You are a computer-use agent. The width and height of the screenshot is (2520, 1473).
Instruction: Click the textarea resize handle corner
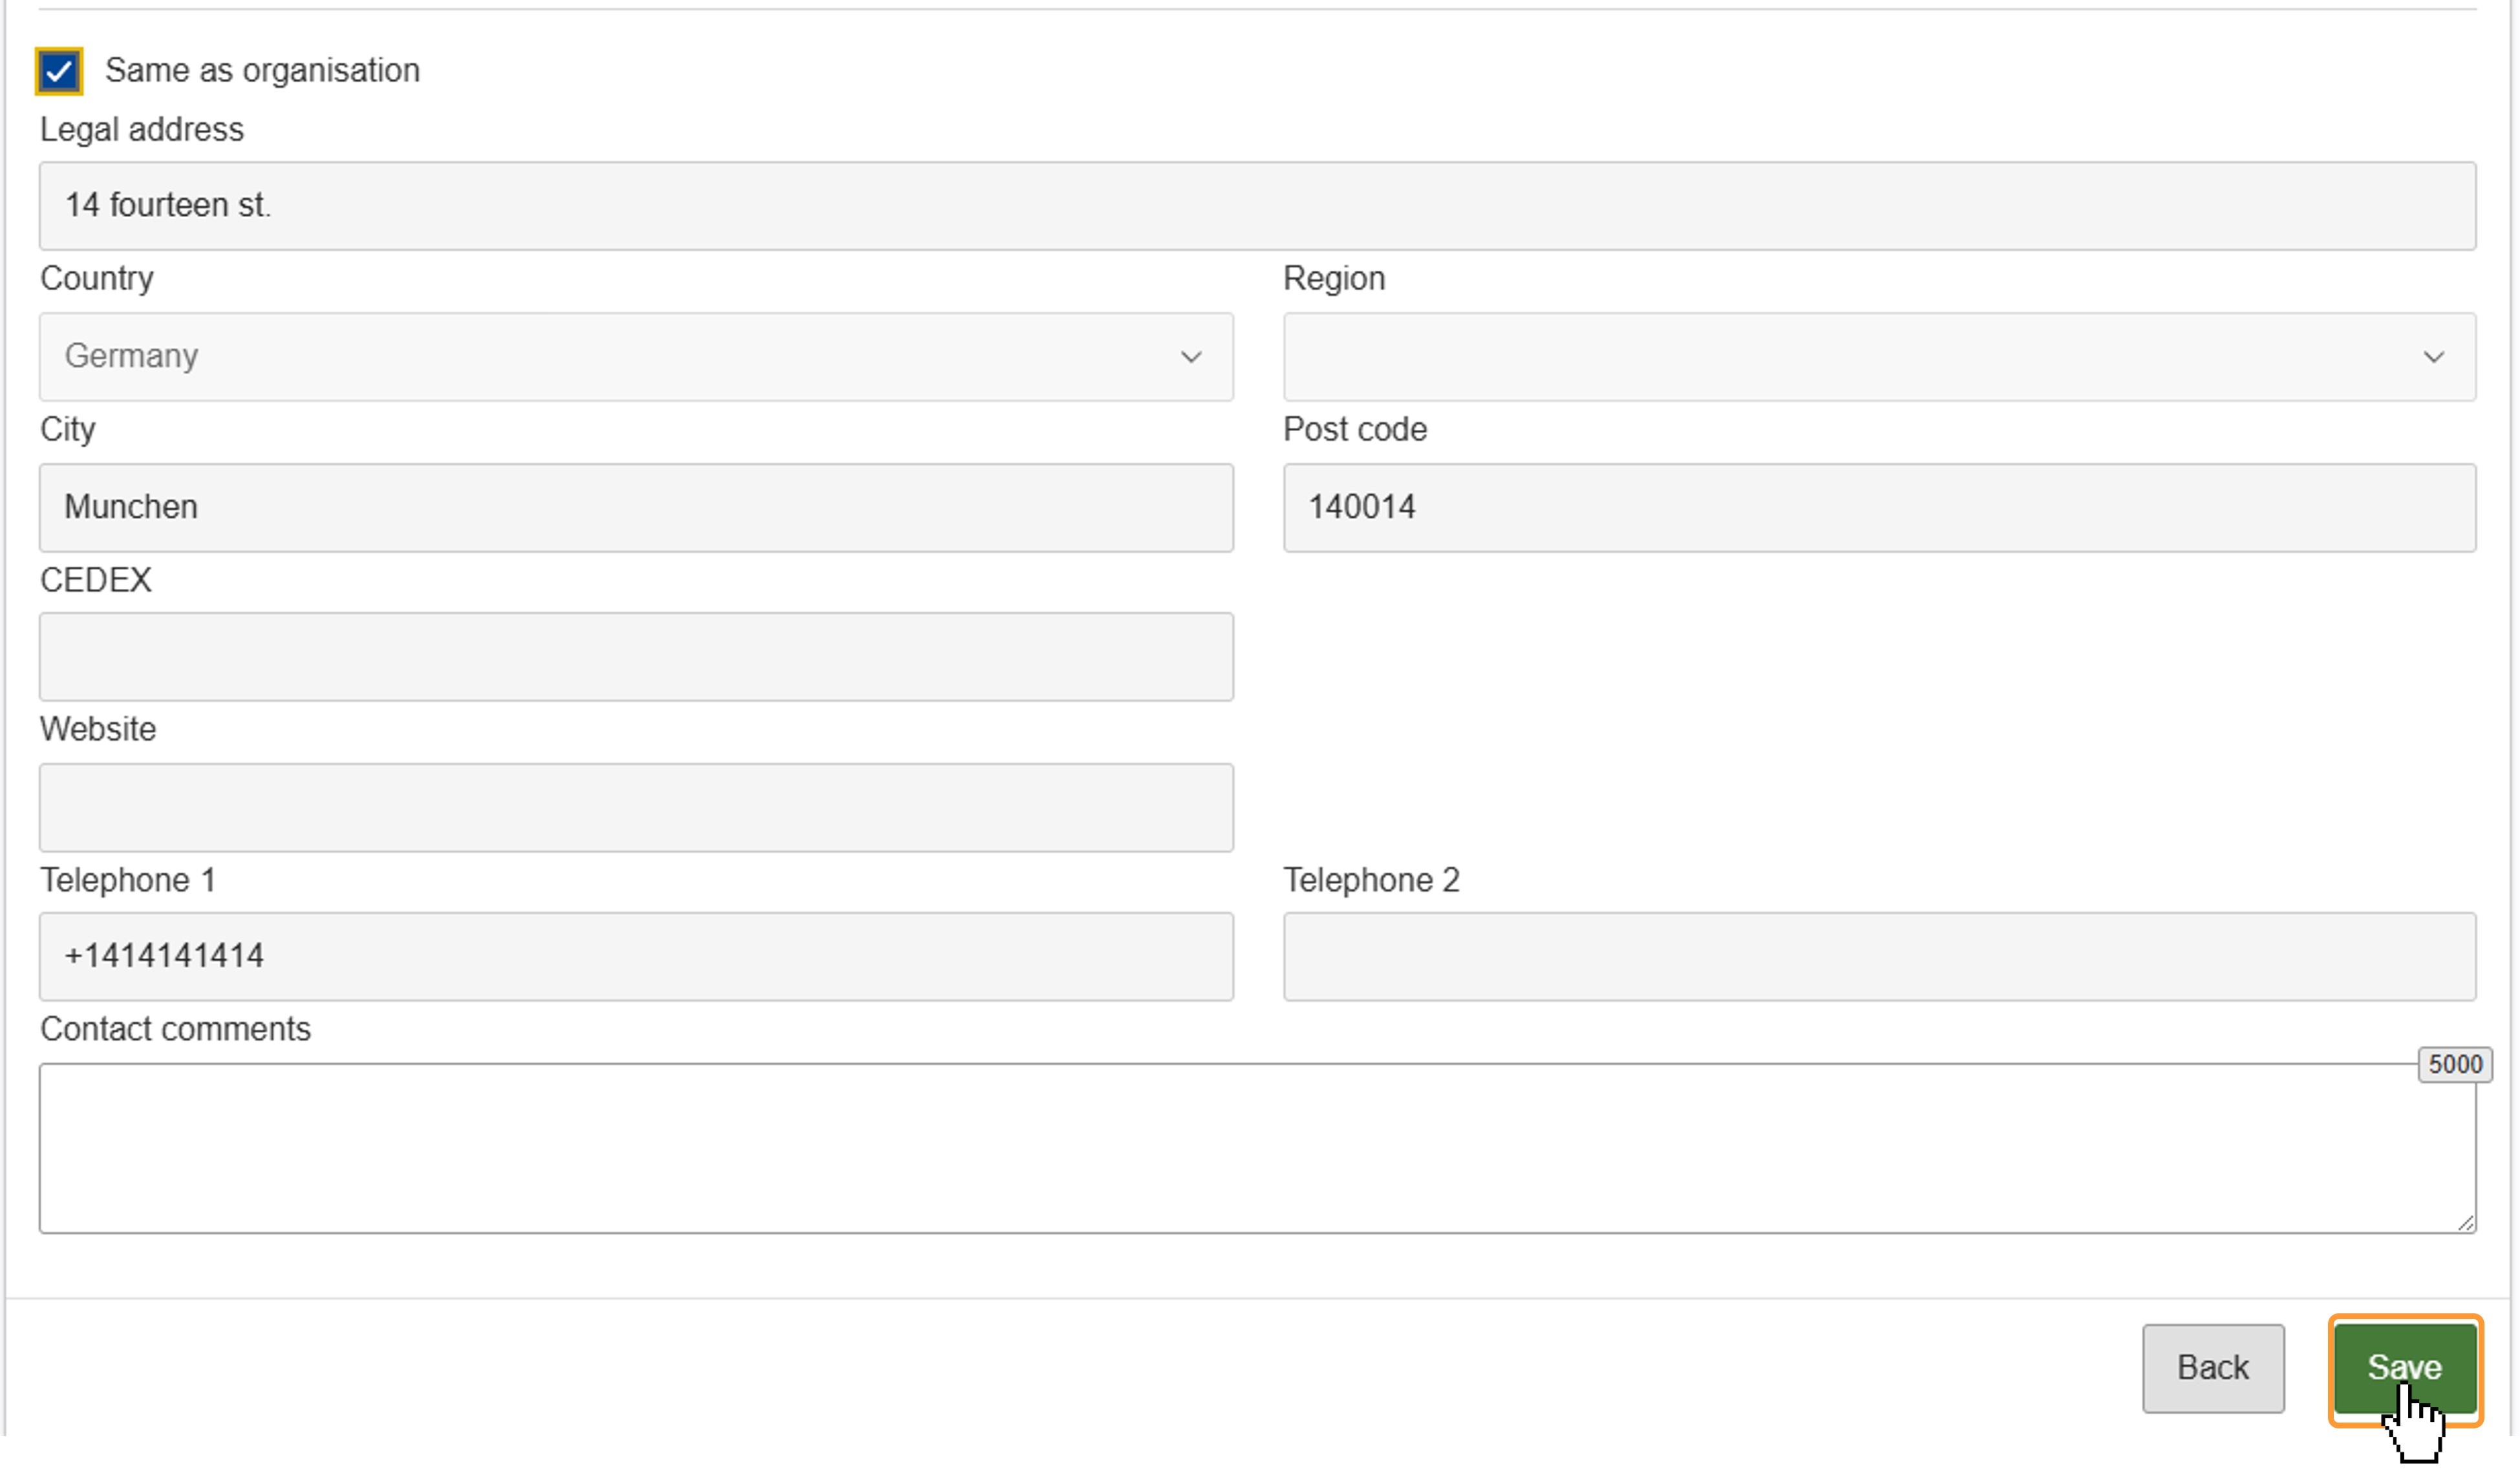[x=2465, y=1222]
